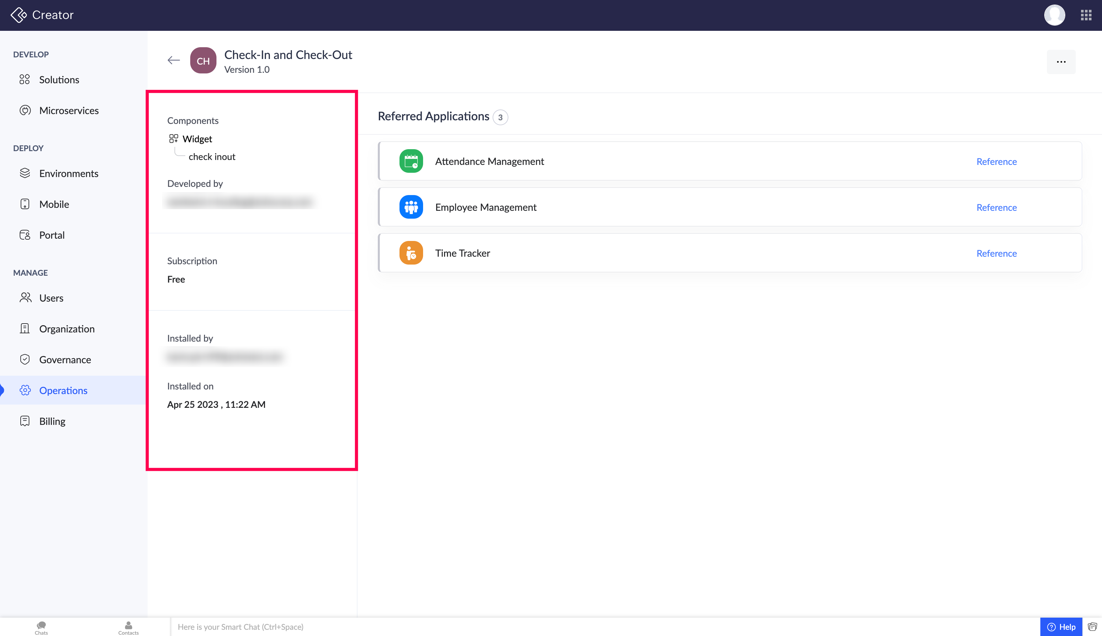Click Reference link for Time Tracker
Screen dimensions: 1102x636
996,253
